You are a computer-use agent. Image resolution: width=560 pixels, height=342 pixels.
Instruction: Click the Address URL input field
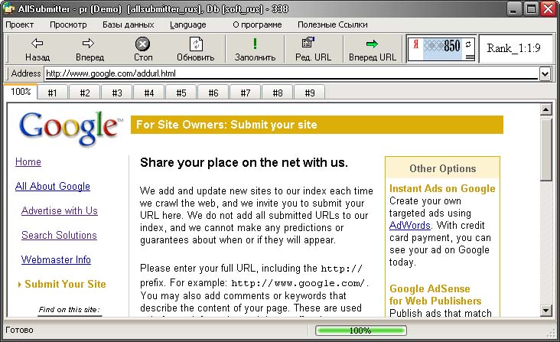click(x=291, y=74)
